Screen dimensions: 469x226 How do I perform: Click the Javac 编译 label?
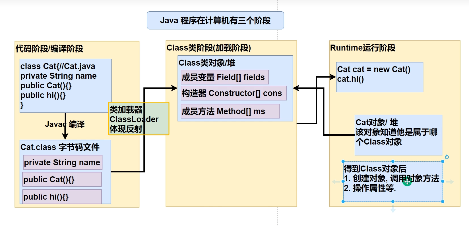65,124
